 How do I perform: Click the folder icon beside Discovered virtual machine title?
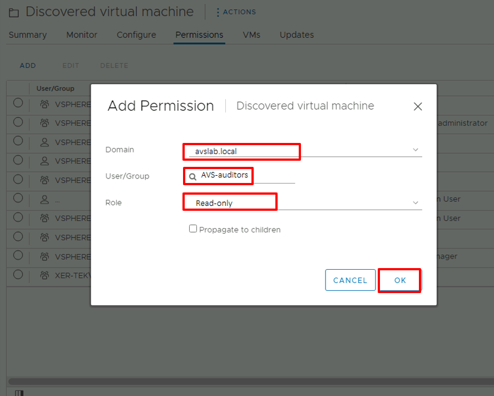(x=13, y=11)
